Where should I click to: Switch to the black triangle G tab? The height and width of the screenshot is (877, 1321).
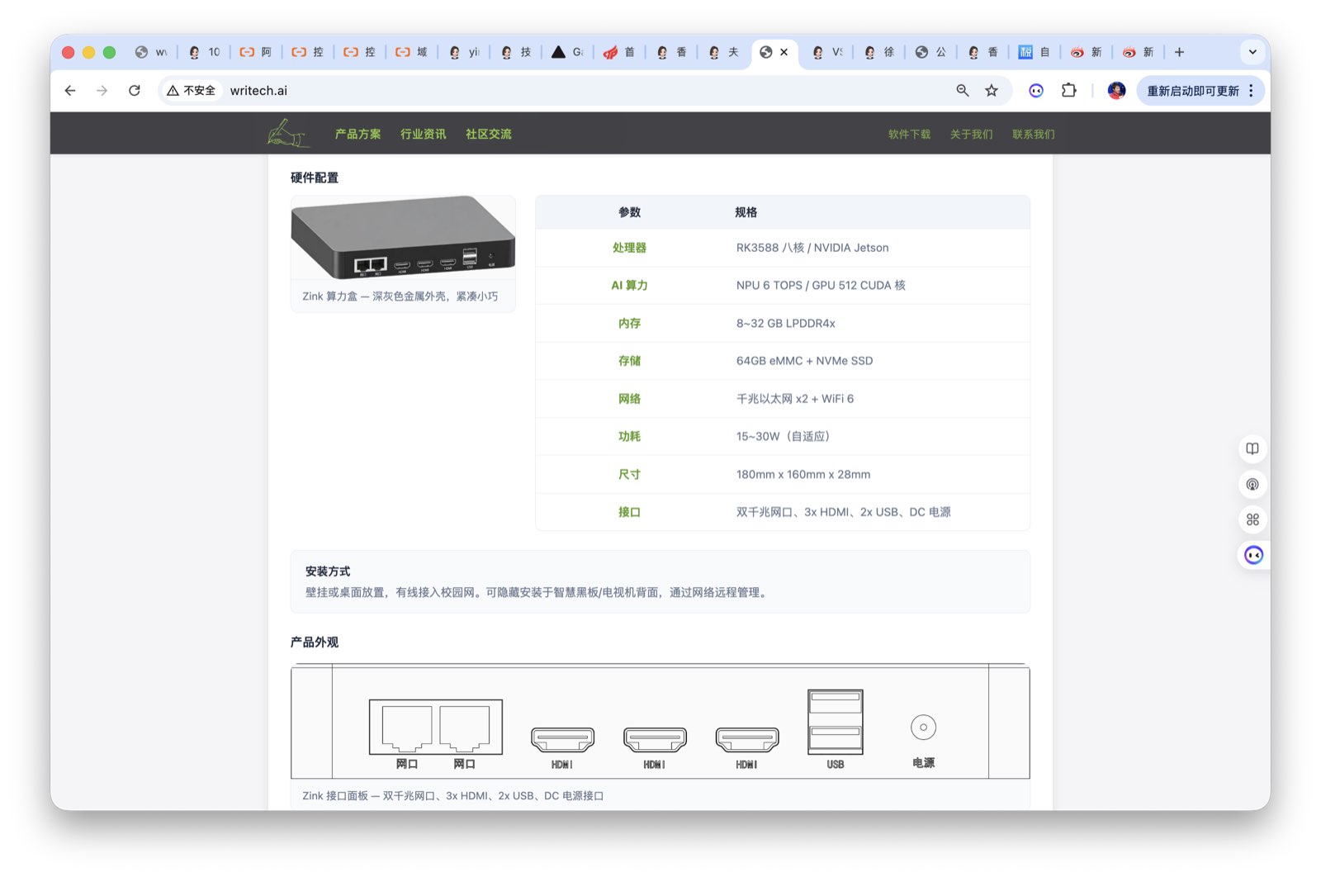(567, 52)
